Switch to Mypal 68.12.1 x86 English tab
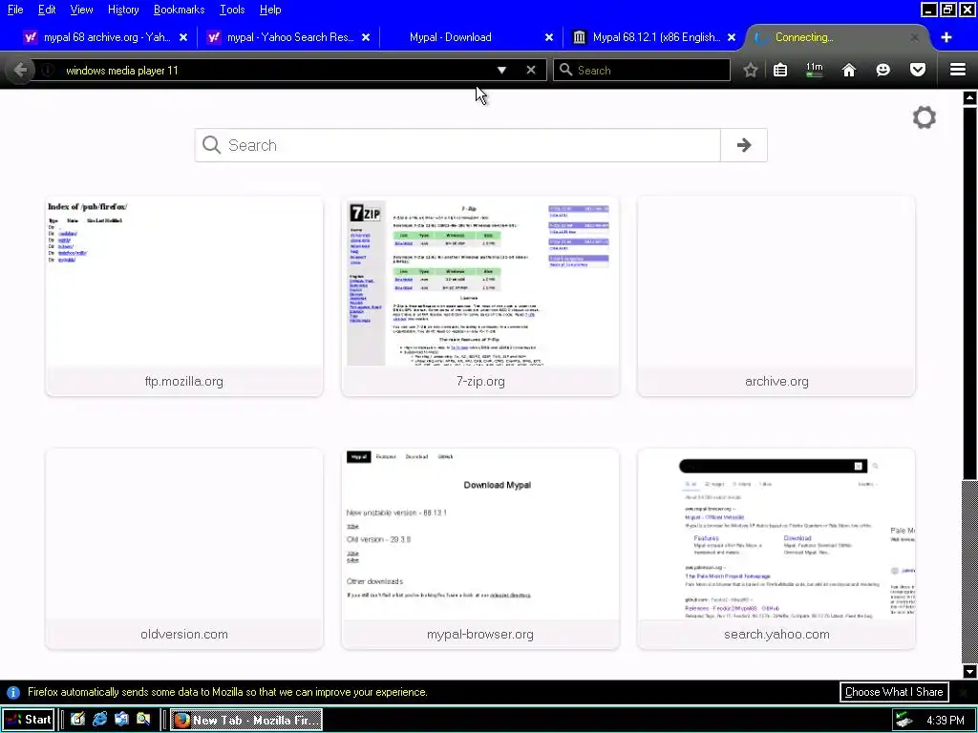 click(x=654, y=37)
